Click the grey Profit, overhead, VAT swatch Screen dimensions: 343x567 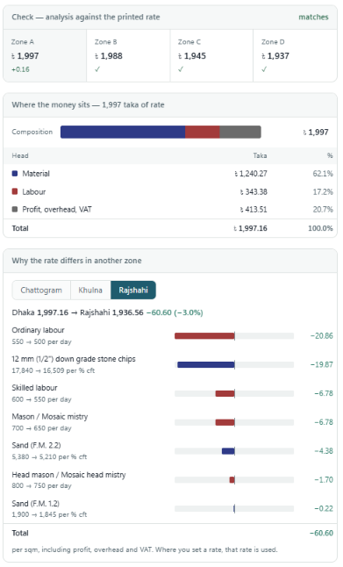[15, 209]
